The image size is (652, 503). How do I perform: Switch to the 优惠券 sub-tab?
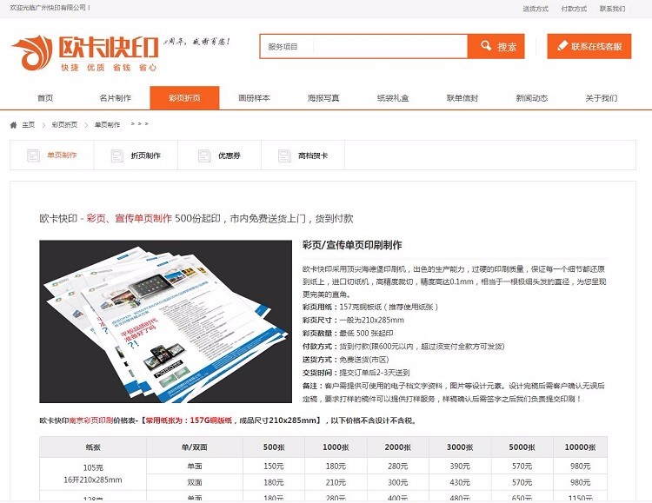tap(220, 155)
